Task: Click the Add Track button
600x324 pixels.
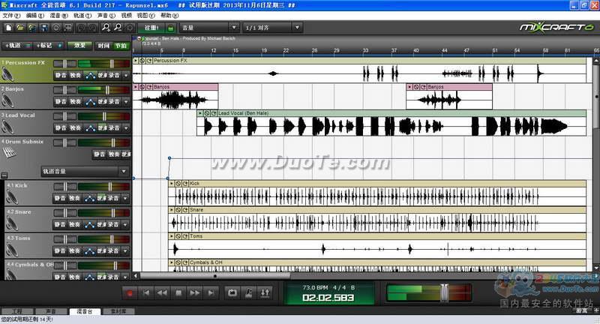Action: (17, 46)
